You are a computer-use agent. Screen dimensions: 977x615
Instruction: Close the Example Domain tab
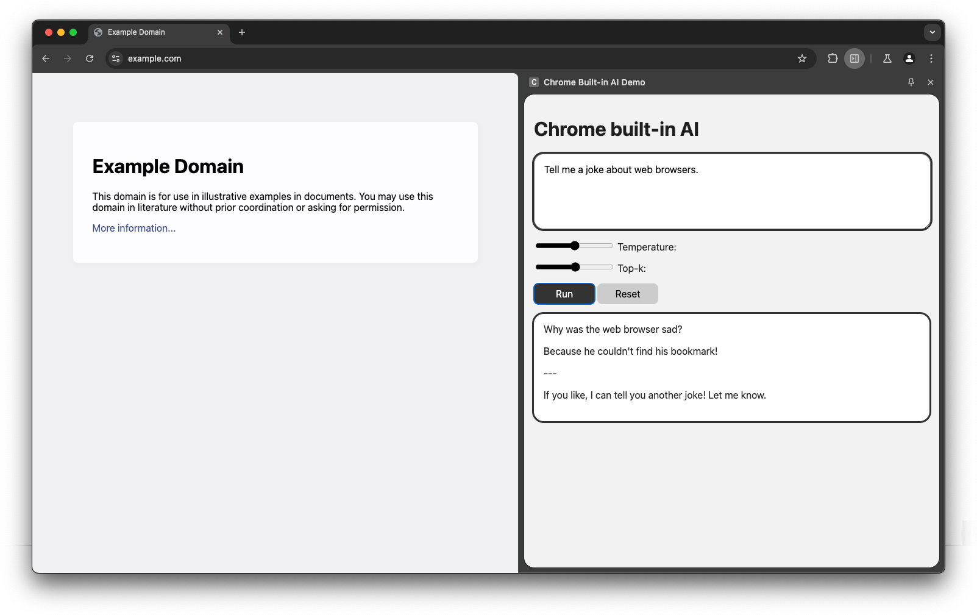point(220,32)
